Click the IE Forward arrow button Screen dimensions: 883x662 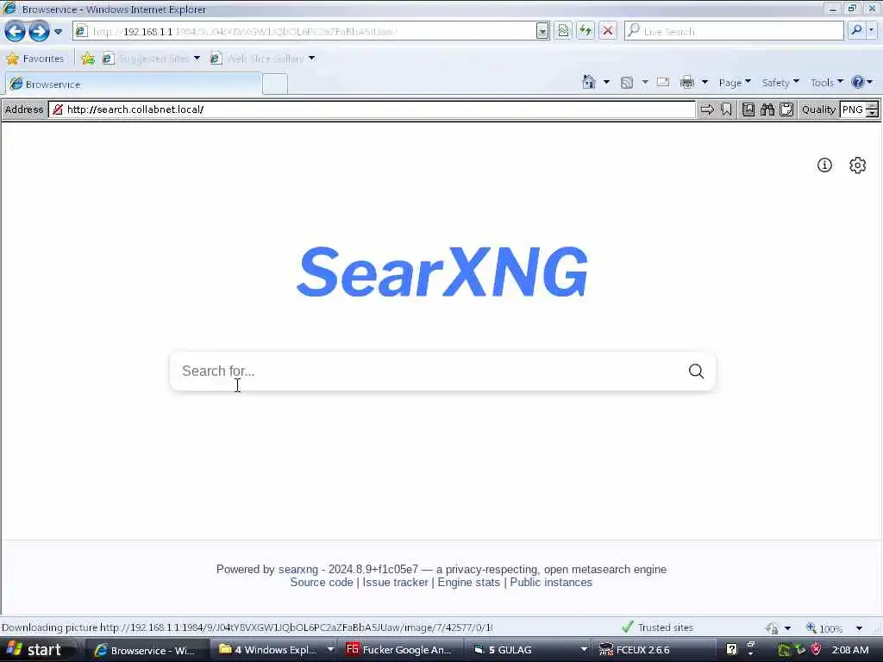tap(39, 31)
